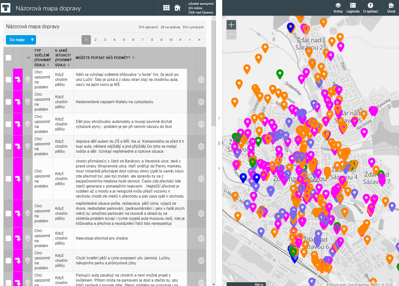Collapse panel using left chevron on divider
Screen dimensions: 399x286
[219, 118]
